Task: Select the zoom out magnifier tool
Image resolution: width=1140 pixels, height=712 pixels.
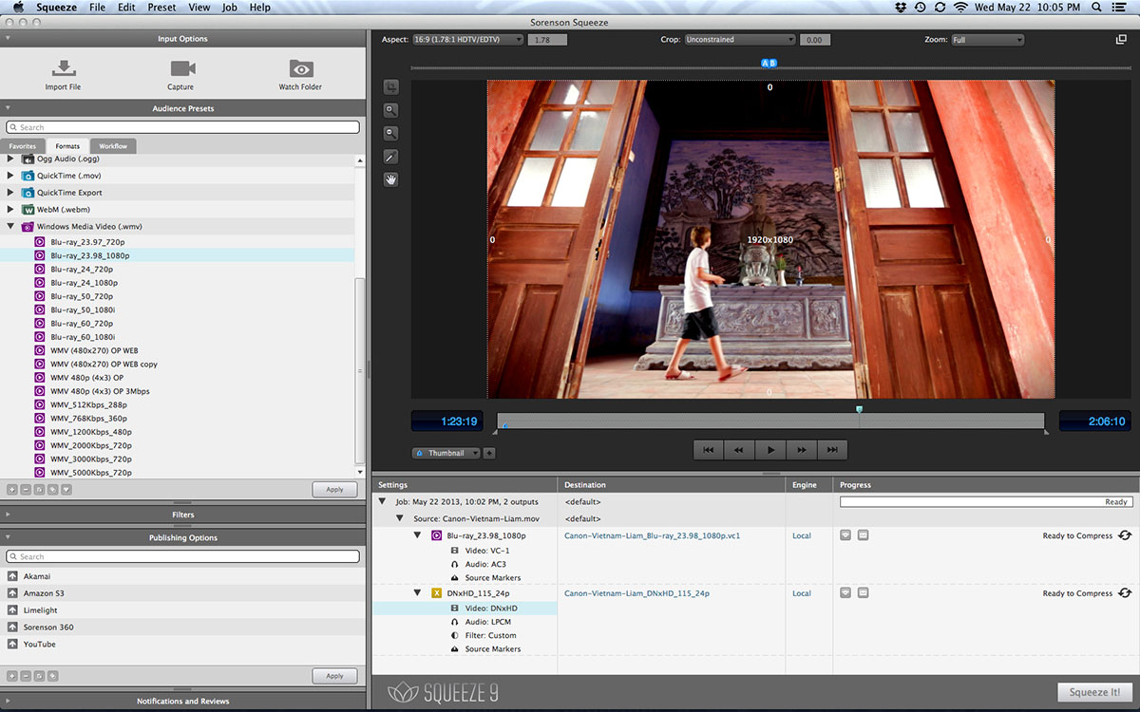Action: pyautogui.click(x=390, y=134)
